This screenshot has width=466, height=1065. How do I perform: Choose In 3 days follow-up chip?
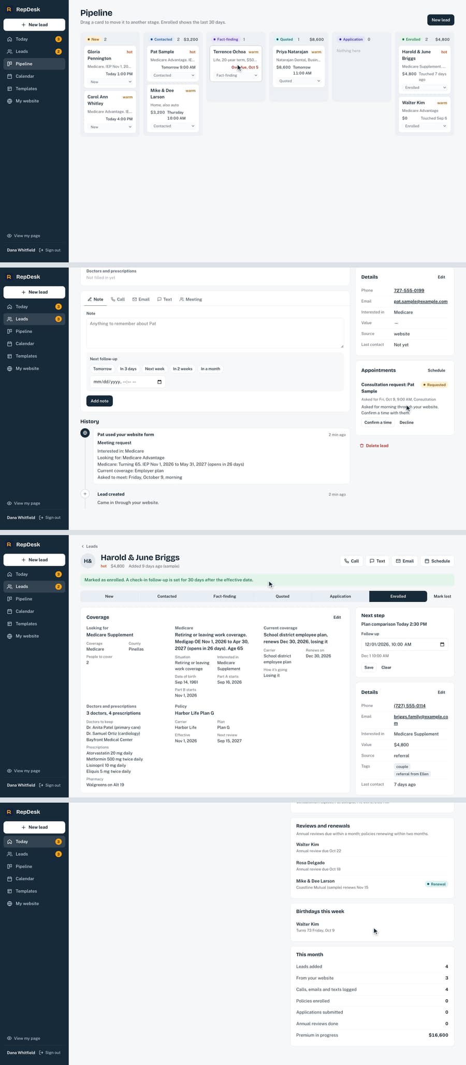[128, 369]
